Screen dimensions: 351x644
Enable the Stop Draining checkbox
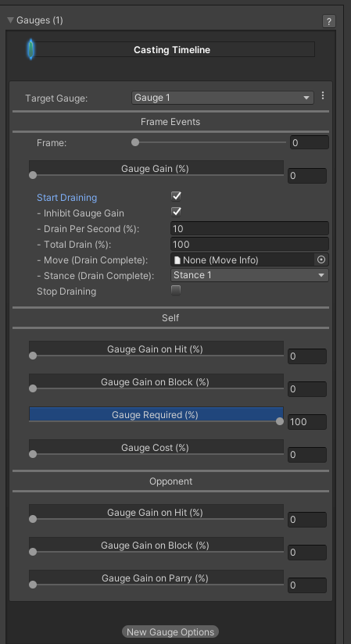(176, 291)
